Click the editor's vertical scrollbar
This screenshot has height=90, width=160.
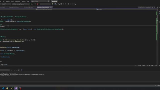[157, 37]
